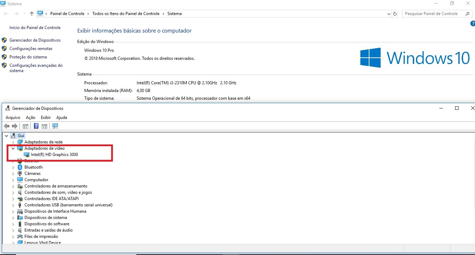Select the Adaptadores de vídeo label
The image size is (475, 255).
click(x=44, y=148)
